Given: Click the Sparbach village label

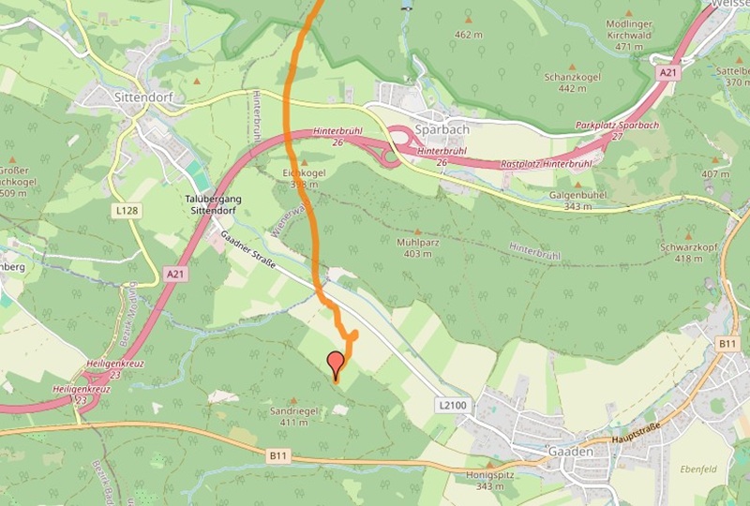Looking at the screenshot, I should pos(442,129).
